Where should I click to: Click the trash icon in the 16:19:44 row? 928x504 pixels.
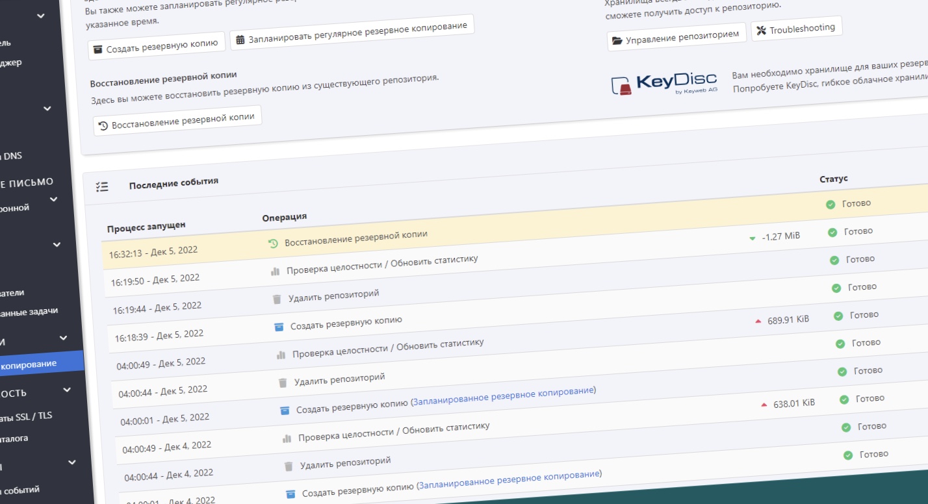tap(277, 299)
